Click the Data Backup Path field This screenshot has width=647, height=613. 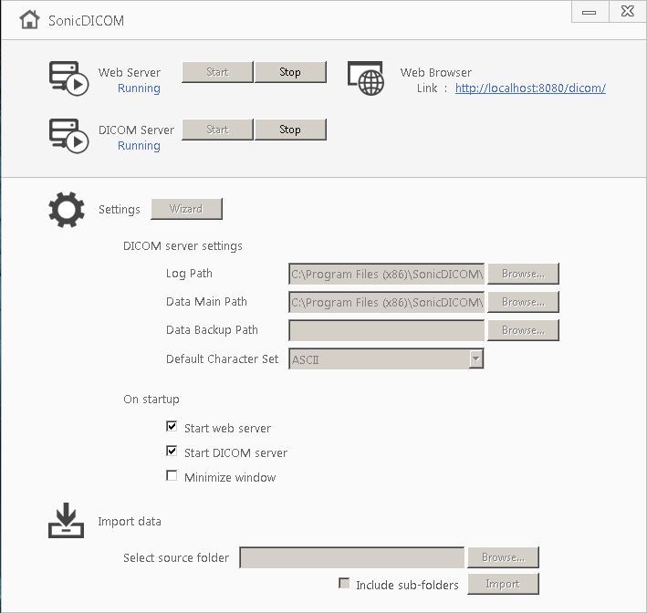[386, 330]
